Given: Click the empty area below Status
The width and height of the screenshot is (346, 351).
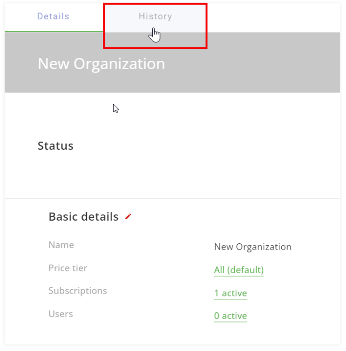Looking at the screenshot, I should click(x=172, y=175).
